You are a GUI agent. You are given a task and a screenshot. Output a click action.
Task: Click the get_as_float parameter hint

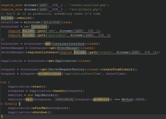[52, 22]
